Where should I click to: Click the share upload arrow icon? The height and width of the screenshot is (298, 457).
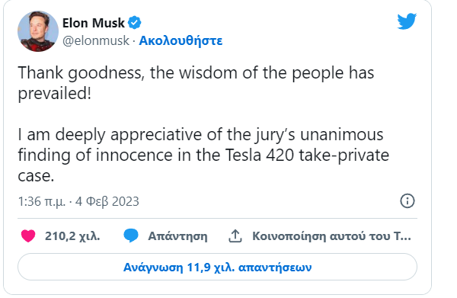coord(235,236)
